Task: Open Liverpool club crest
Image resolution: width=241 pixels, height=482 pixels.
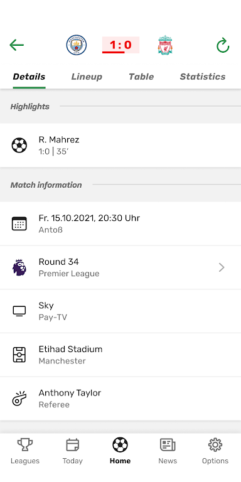Action: coord(165,45)
